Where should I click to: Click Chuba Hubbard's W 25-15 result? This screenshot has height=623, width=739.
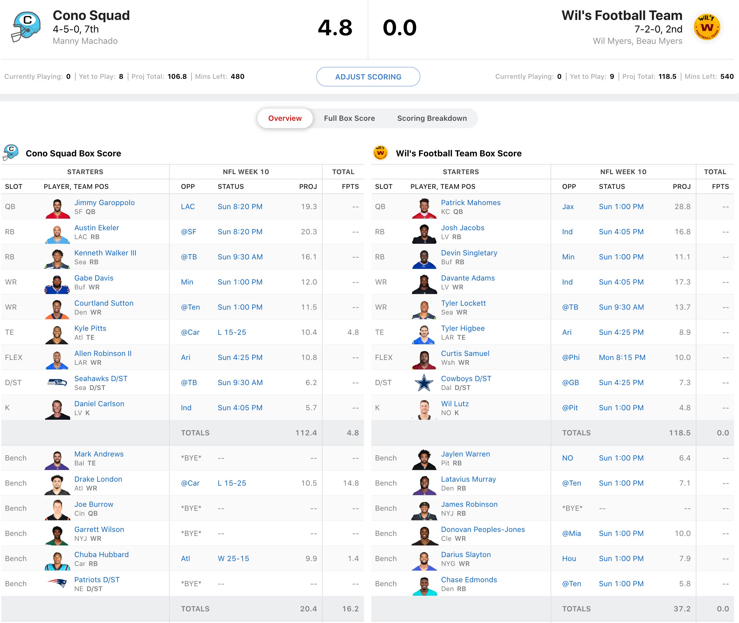coord(233,559)
